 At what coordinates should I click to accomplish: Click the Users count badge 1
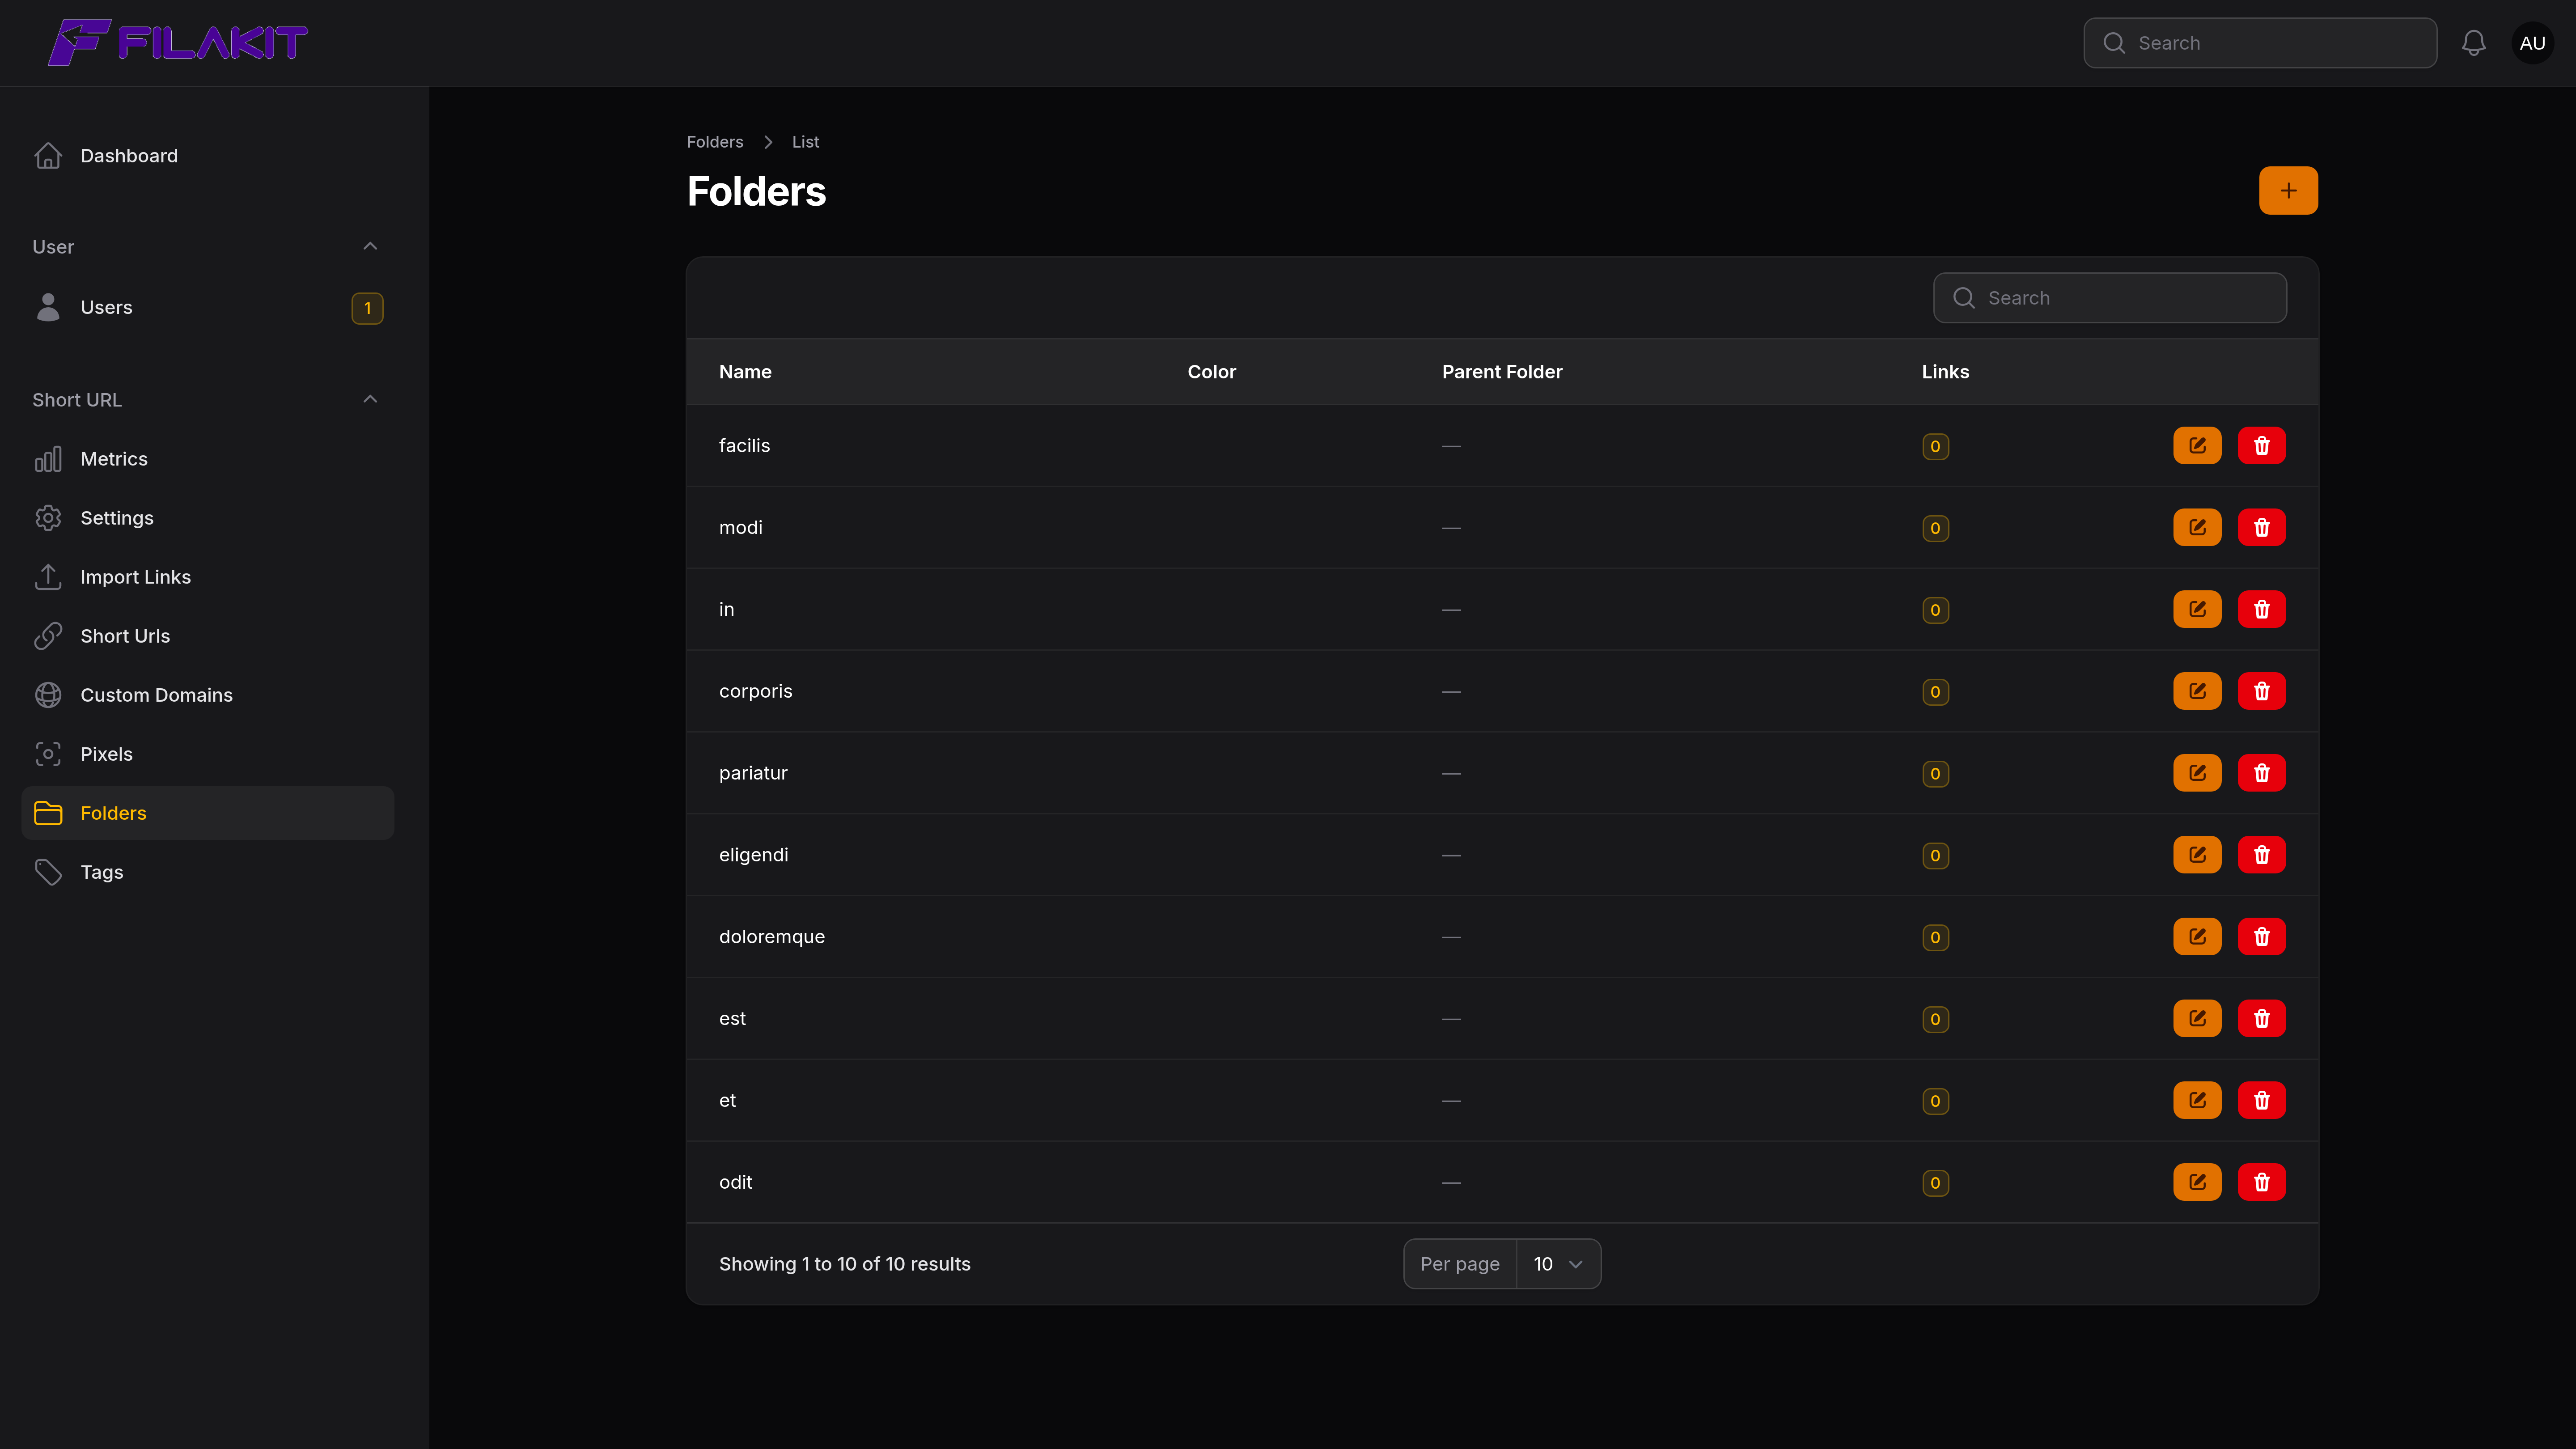click(x=367, y=308)
